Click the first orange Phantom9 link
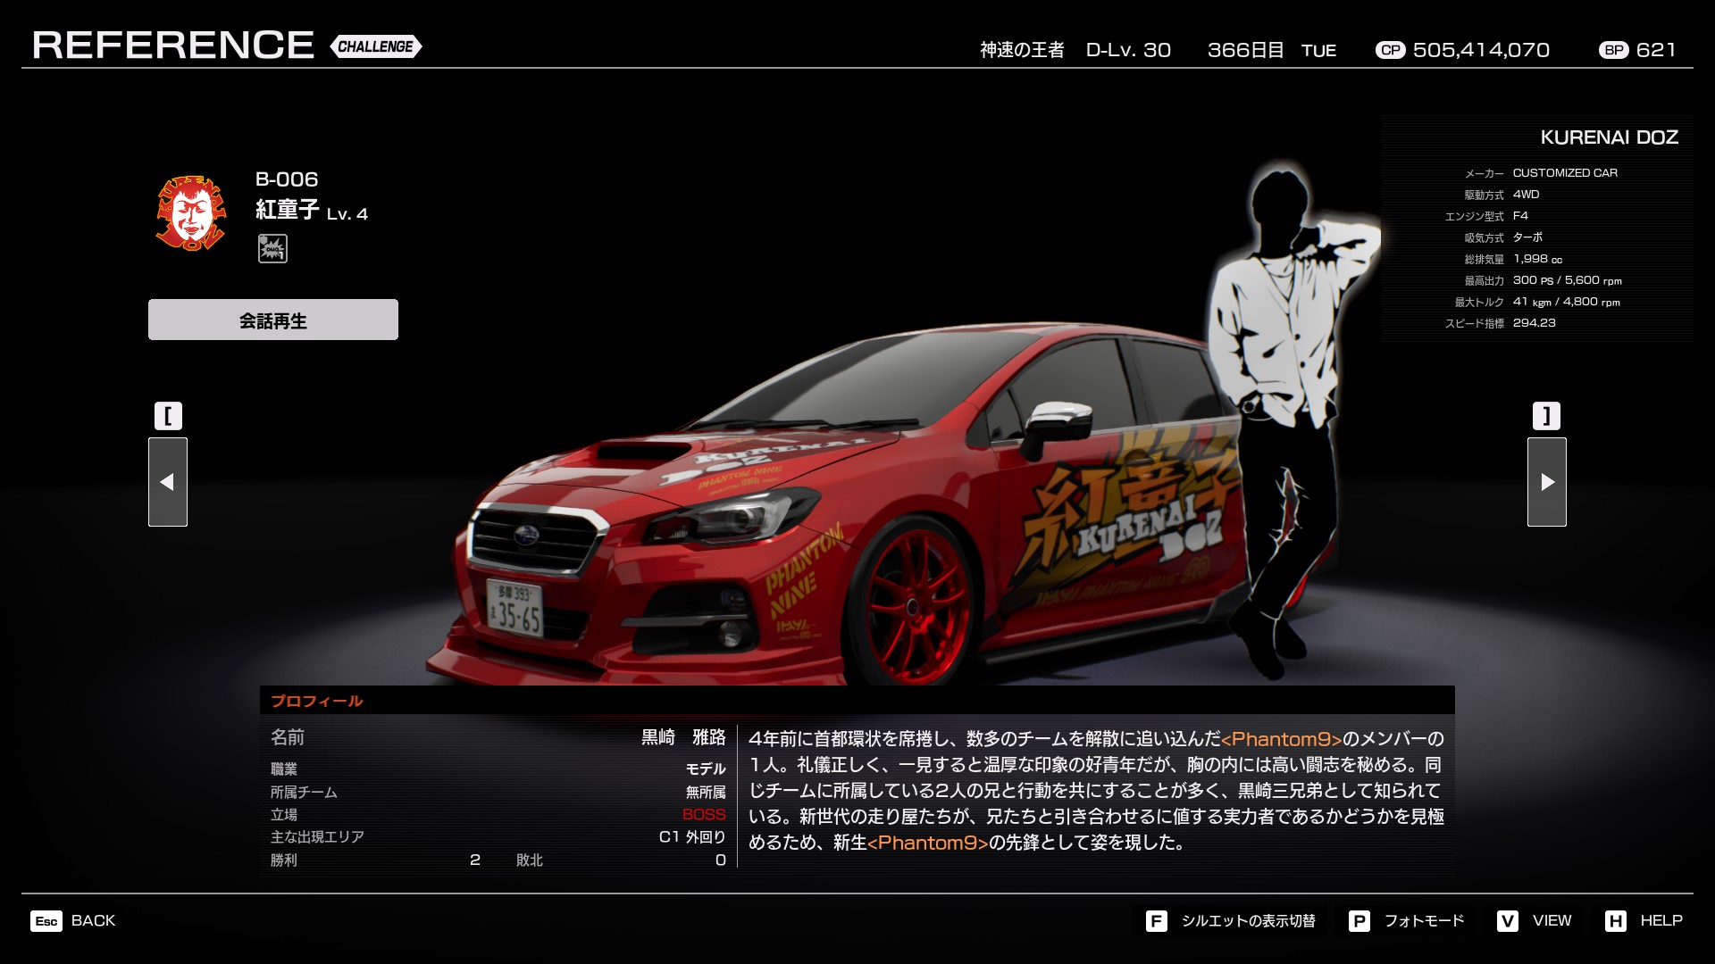The image size is (1715, 964). coord(1281,739)
